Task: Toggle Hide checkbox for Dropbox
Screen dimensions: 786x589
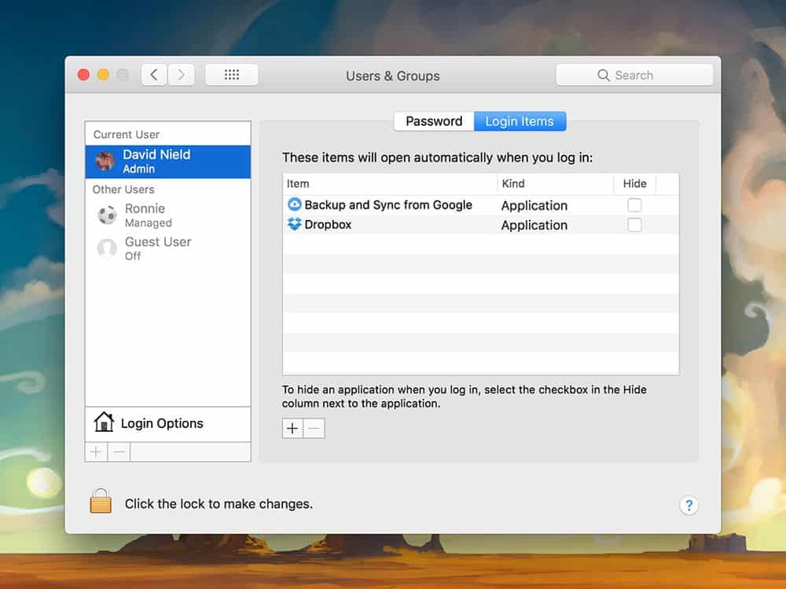Action: pyautogui.click(x=634, y=225)
